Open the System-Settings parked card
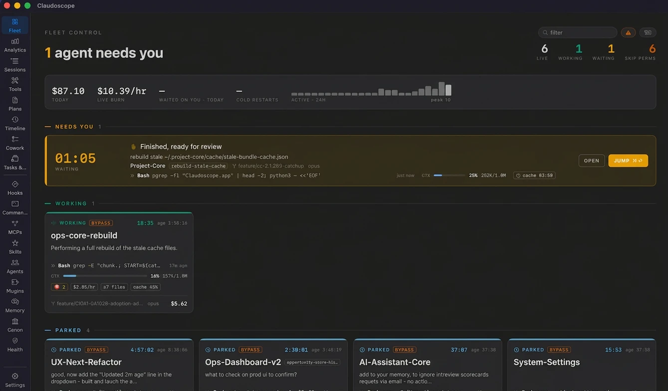 [x=582, y=365]
